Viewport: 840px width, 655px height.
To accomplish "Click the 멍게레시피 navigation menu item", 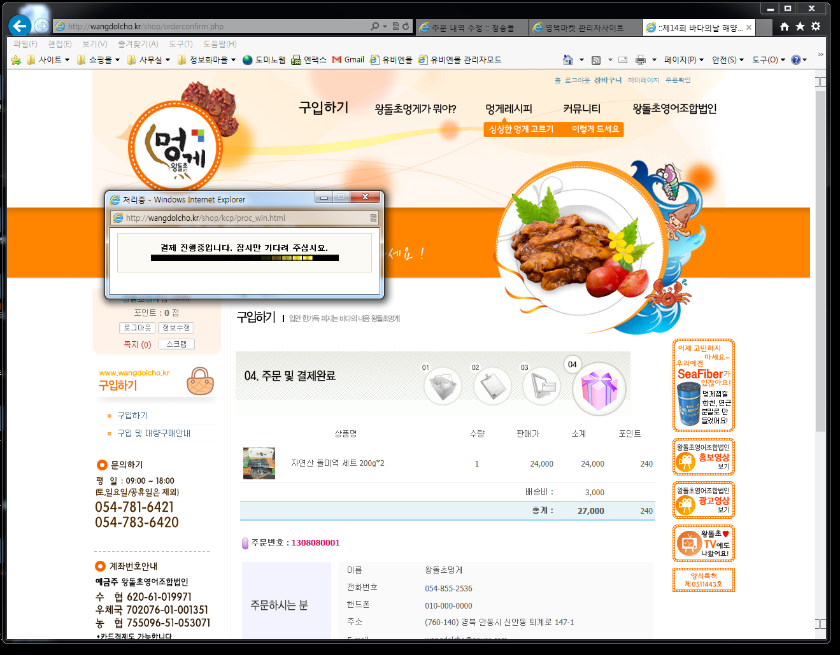I will coord(508,109).
